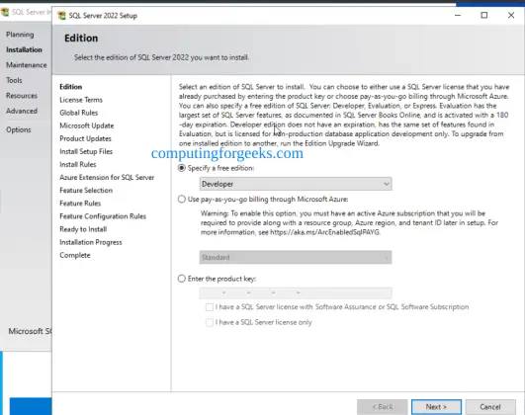The image size is (525, 415).
Task: Select the Feature Configuration Rules step
Action: tap(103, 216)
